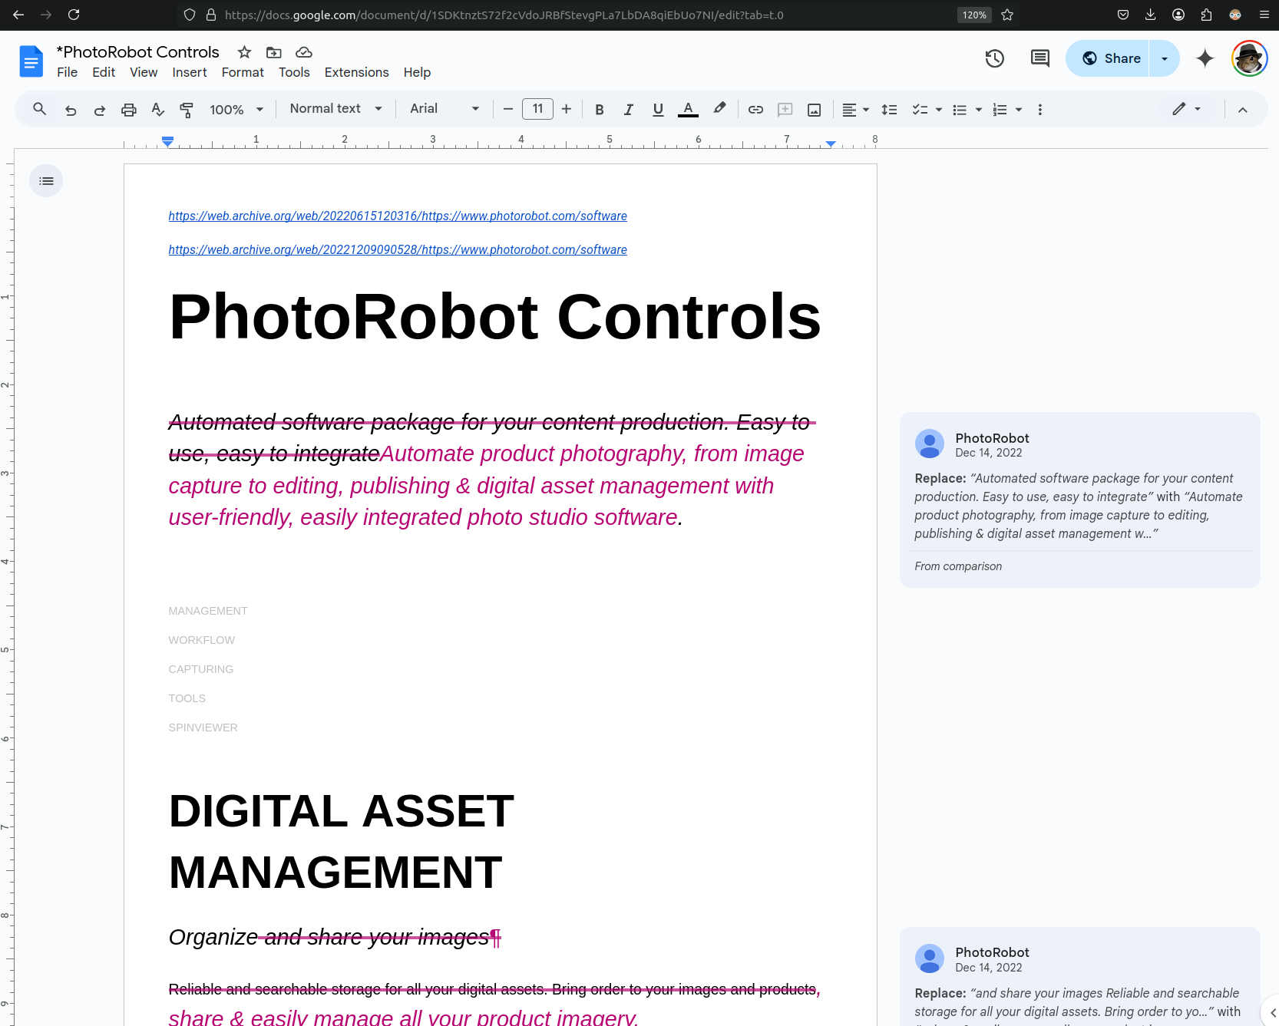Expand bulleted list options arrow
Image resolution: width=1279 pixels, height=1026 pixels.
coord(979,110)
